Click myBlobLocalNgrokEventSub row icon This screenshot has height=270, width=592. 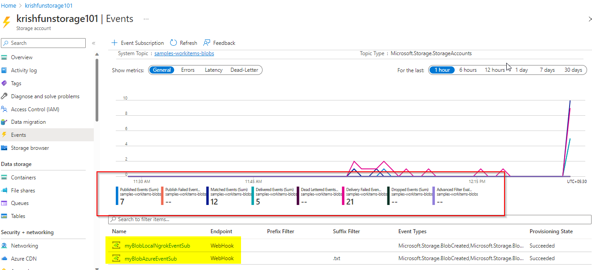point(116,246)
